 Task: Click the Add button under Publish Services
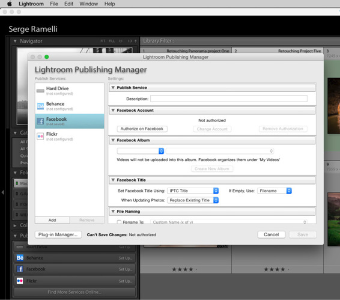[52, 220]
